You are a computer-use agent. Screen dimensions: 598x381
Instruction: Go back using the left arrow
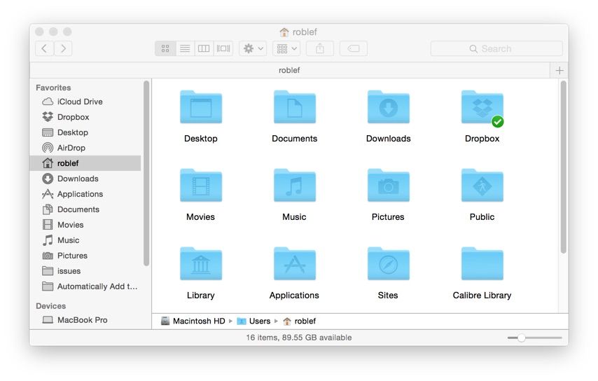[x=44, y=48]
